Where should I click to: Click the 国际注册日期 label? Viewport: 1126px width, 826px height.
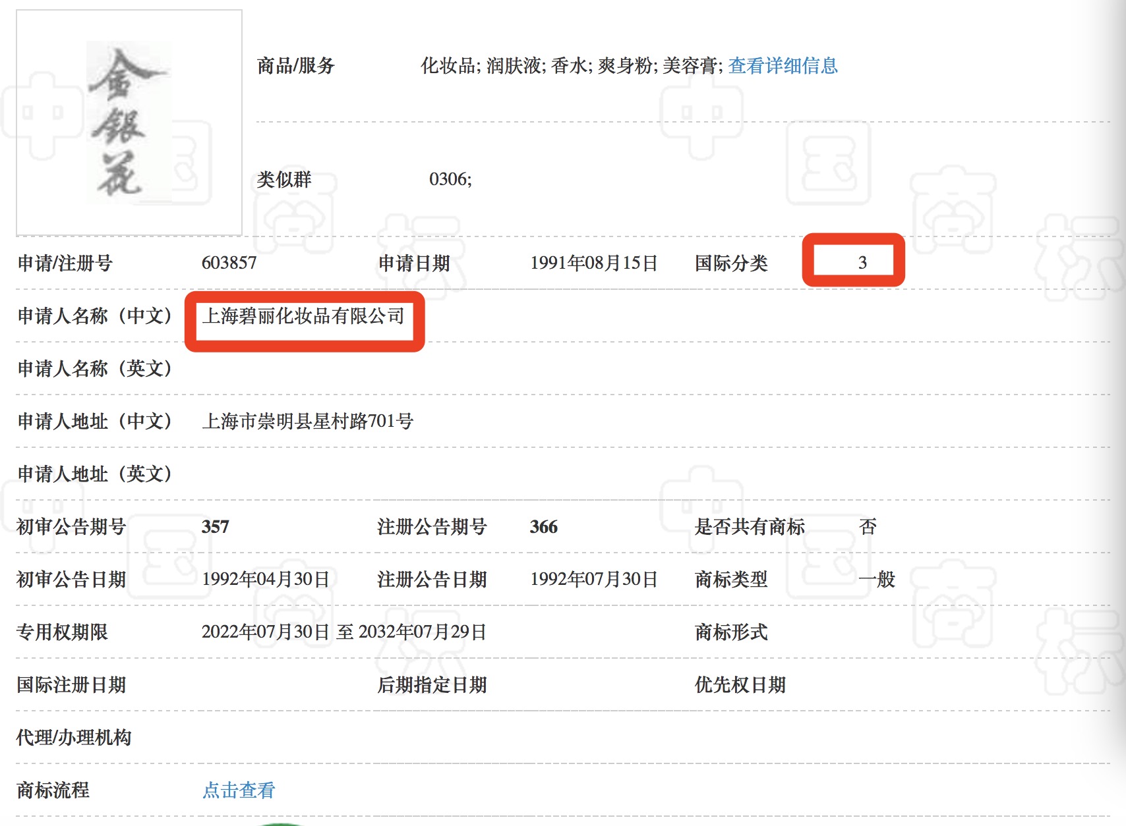click(x=71, y=684)
